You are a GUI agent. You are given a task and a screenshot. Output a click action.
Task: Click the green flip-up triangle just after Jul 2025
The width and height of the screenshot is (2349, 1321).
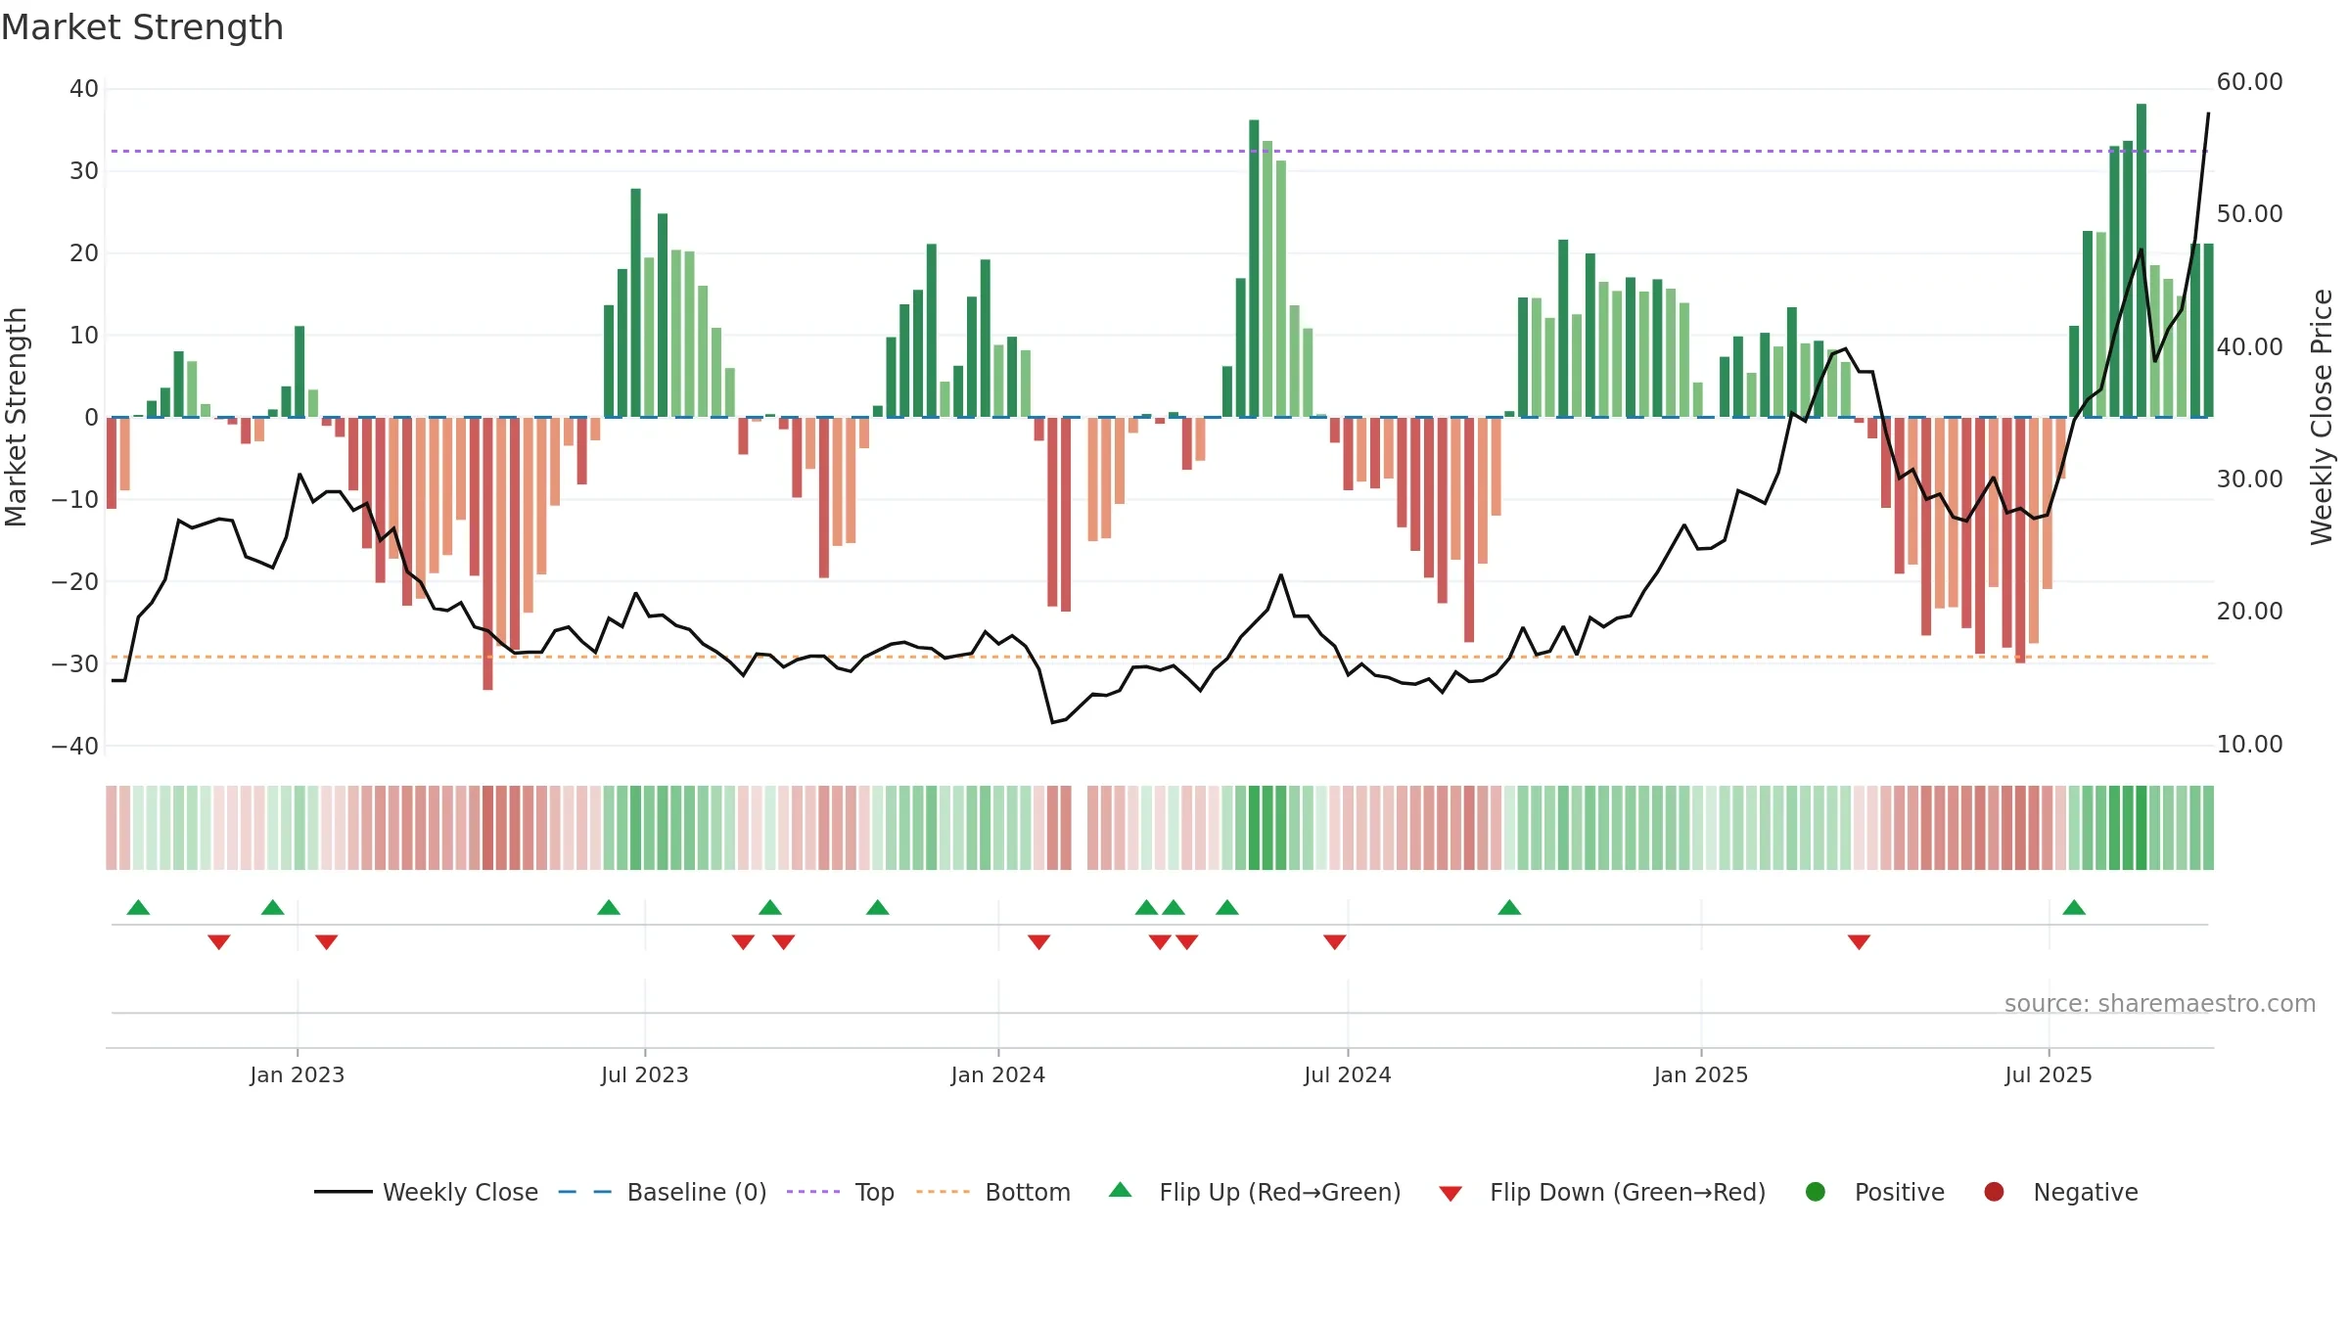point(2074,907)
